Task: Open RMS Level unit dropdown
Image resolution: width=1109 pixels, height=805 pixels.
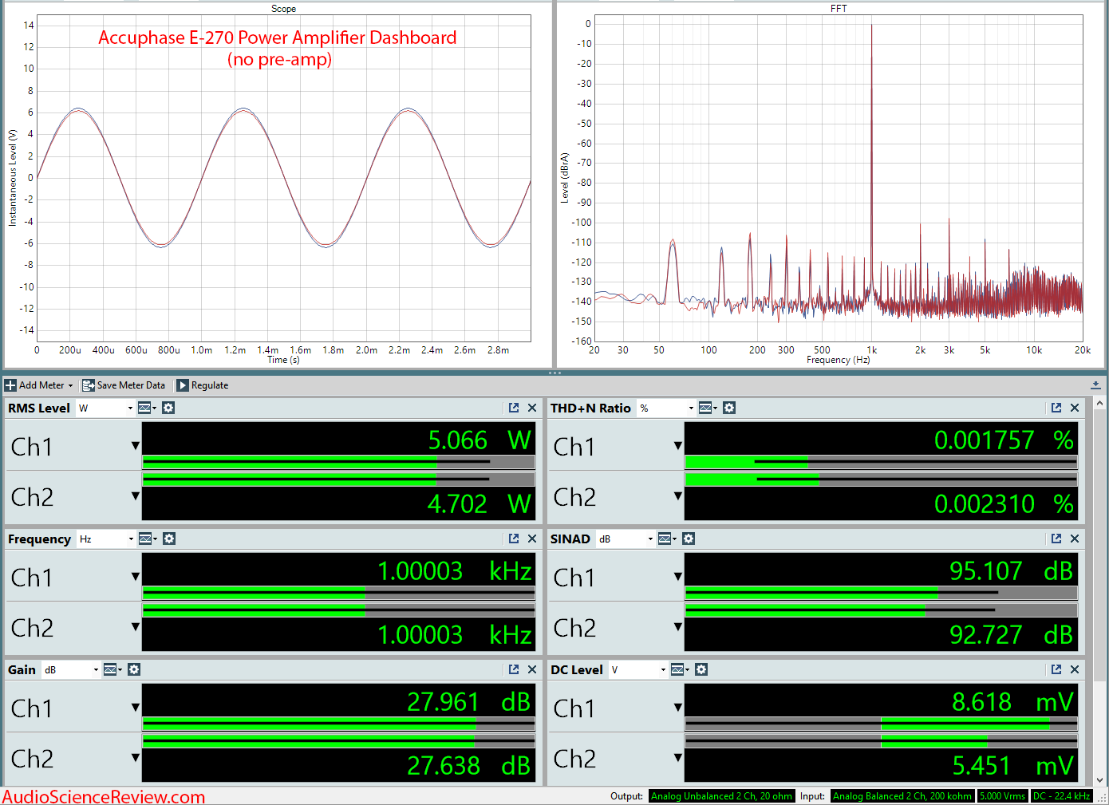Action: click(106, 408)
